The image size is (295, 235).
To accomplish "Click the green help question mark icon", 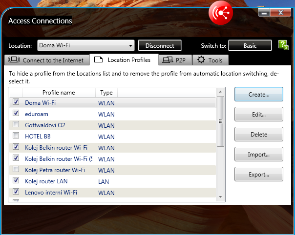I will tap(283, 45).
